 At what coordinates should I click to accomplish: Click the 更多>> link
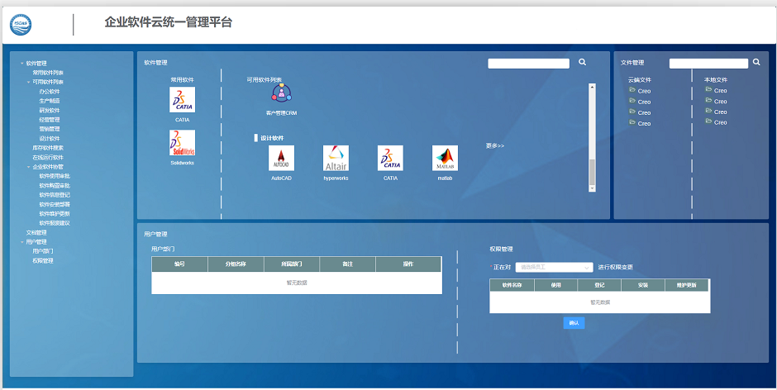click(495, 145)
